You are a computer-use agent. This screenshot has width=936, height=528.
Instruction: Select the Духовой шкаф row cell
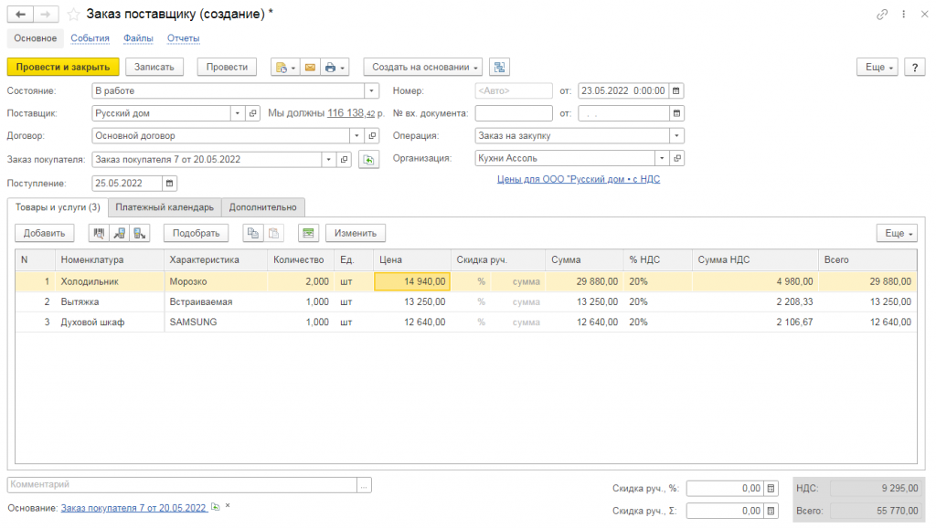click(110, 322)
